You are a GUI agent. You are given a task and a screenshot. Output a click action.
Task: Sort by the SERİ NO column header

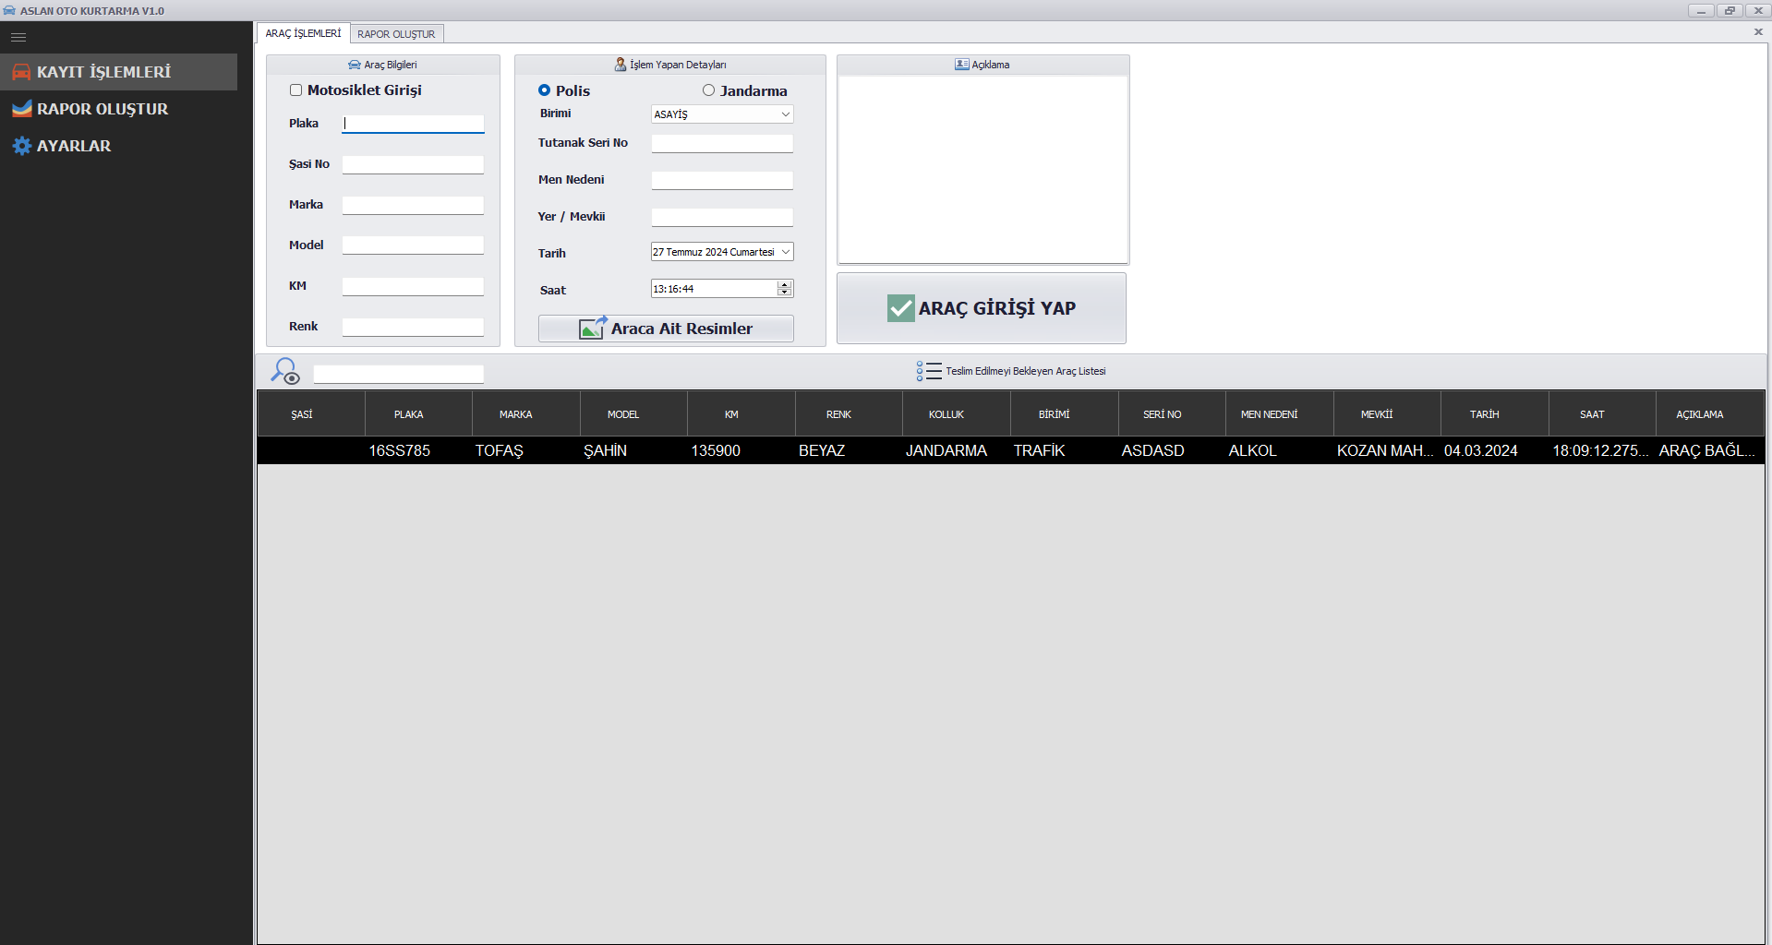click(1172, 414)
